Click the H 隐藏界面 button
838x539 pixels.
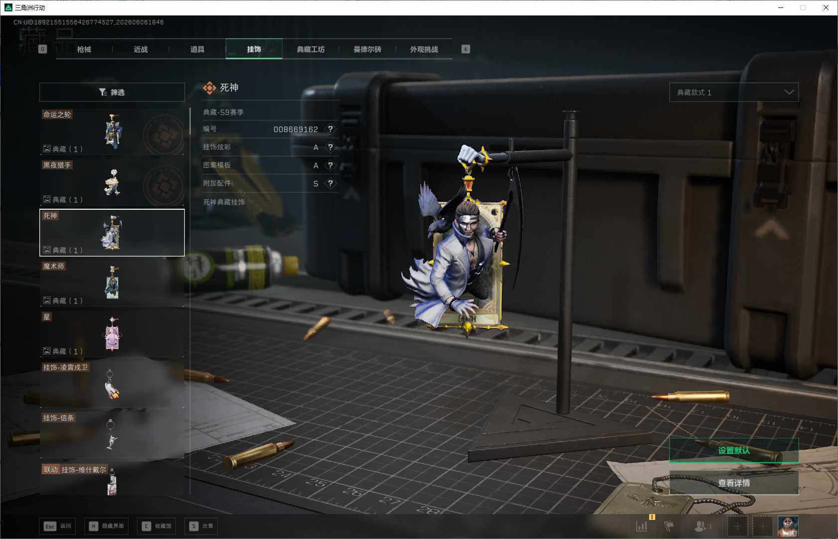106,526
